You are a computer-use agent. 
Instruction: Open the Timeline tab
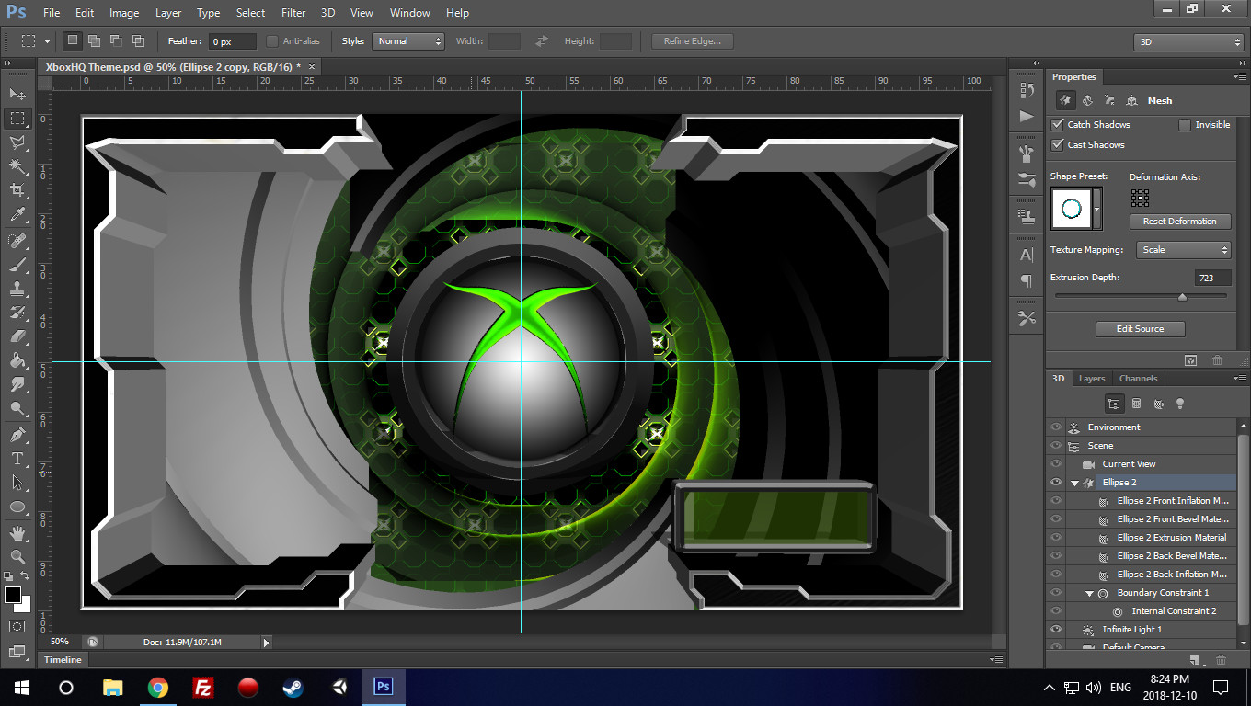point(63,659)
